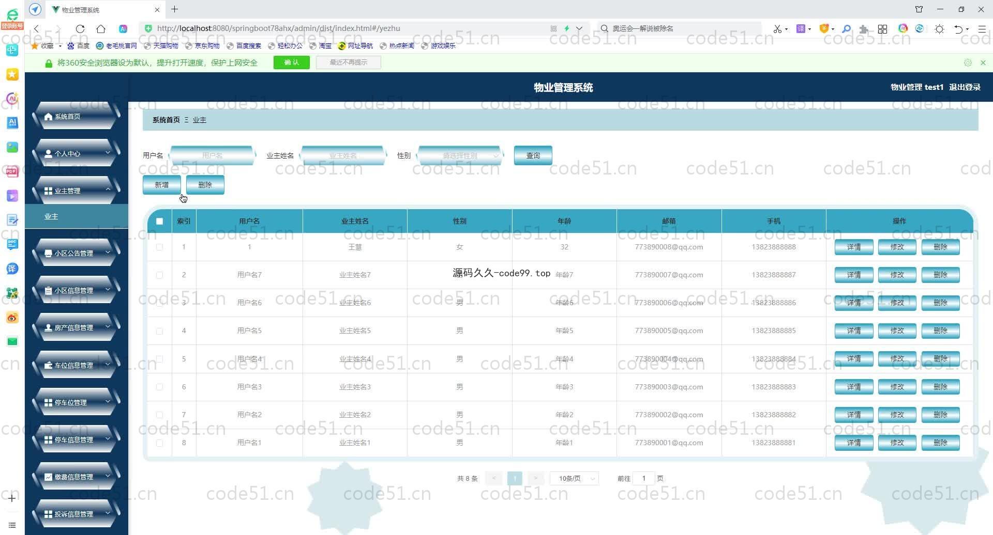Screen dimensions: 993x535
Task: Click 删除 for 用户名1 row
Action: tap(941, 443)
